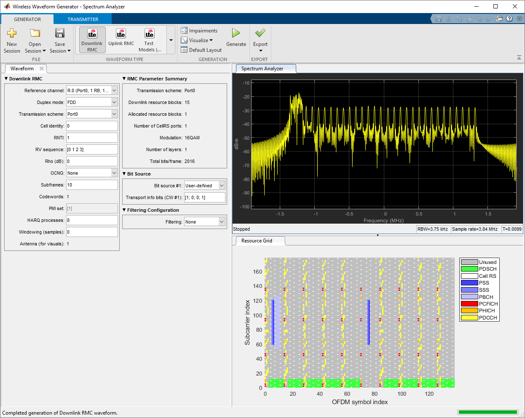Viewport: 525px width, 418px height.
Task: Open a saved session via Open Session
Action: [35, 40]
